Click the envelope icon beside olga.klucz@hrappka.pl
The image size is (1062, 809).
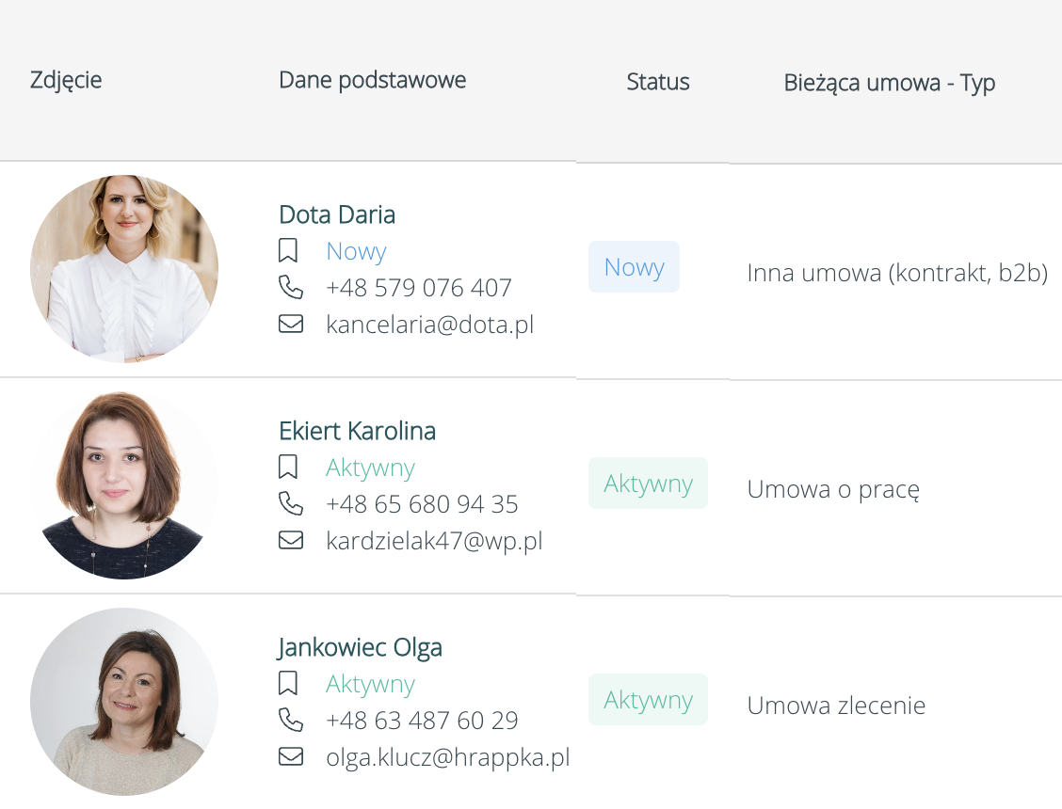[x=292, y=756]
